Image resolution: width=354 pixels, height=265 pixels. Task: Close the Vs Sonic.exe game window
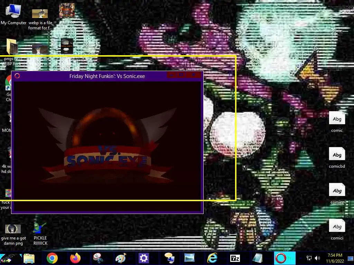click(x=194, y=75)
